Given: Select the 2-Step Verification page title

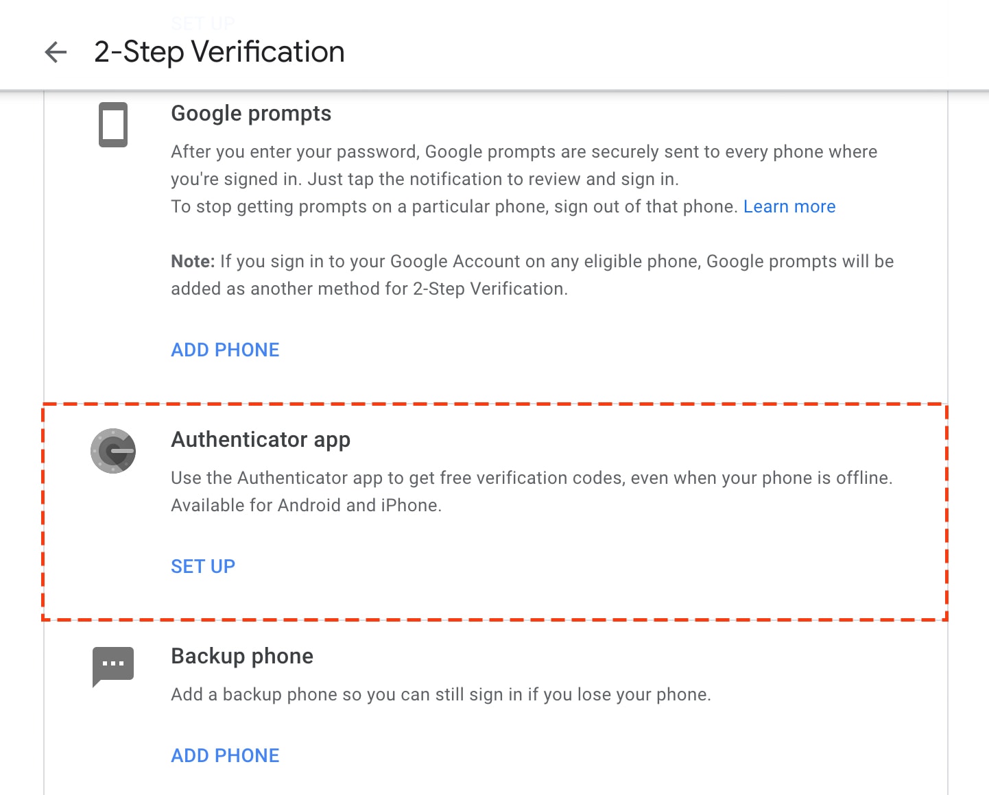Looking at the screenshot, I should pyautogui.click(x=218, y=52).
